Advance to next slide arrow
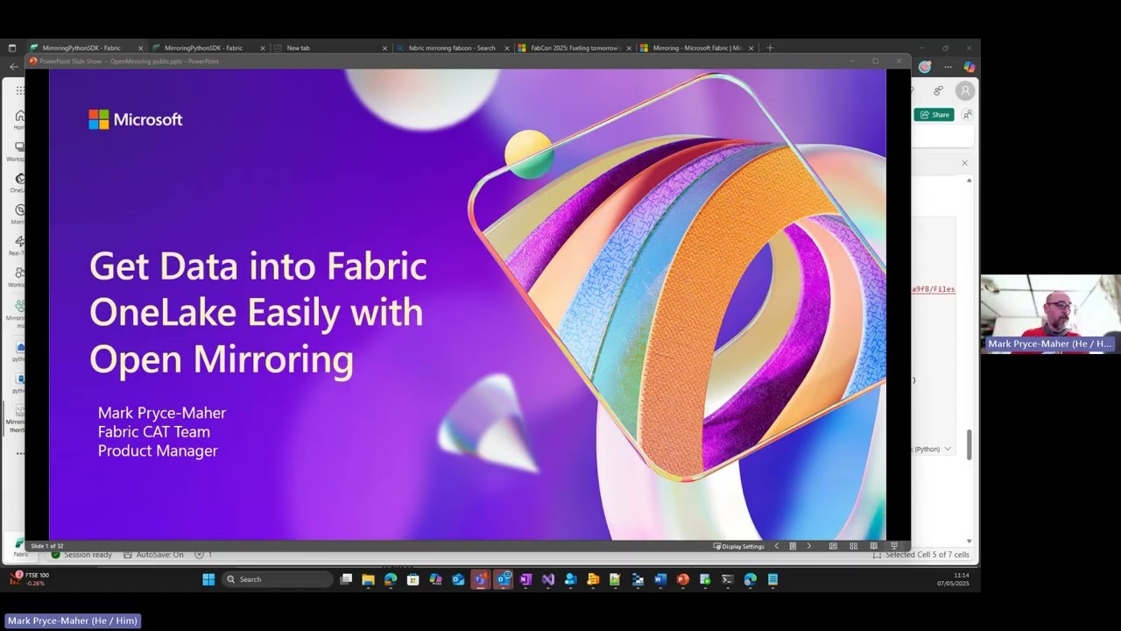Image resolution: width=1121 pixels, height=631 pixels. point(808,546)
